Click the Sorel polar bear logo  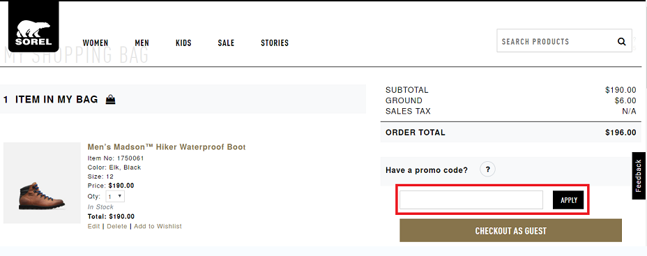pos(33,27)
